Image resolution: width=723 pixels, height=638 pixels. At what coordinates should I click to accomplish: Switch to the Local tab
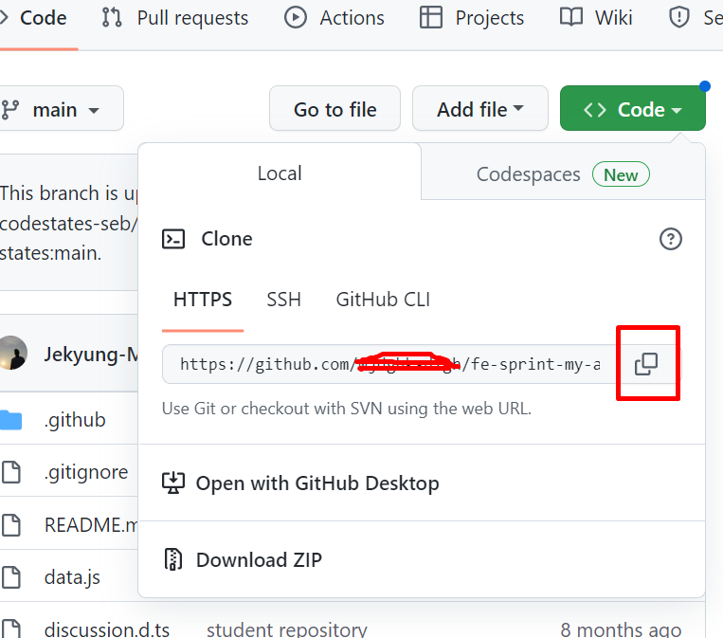pos(280,173)
